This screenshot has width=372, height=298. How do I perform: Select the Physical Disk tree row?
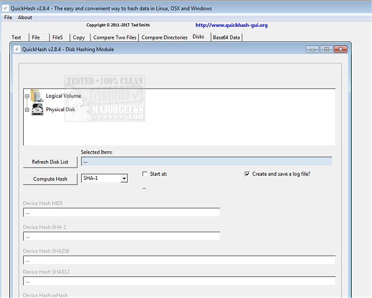click(60, 109)
